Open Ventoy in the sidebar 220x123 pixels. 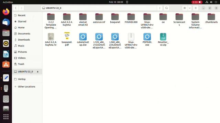27,79
